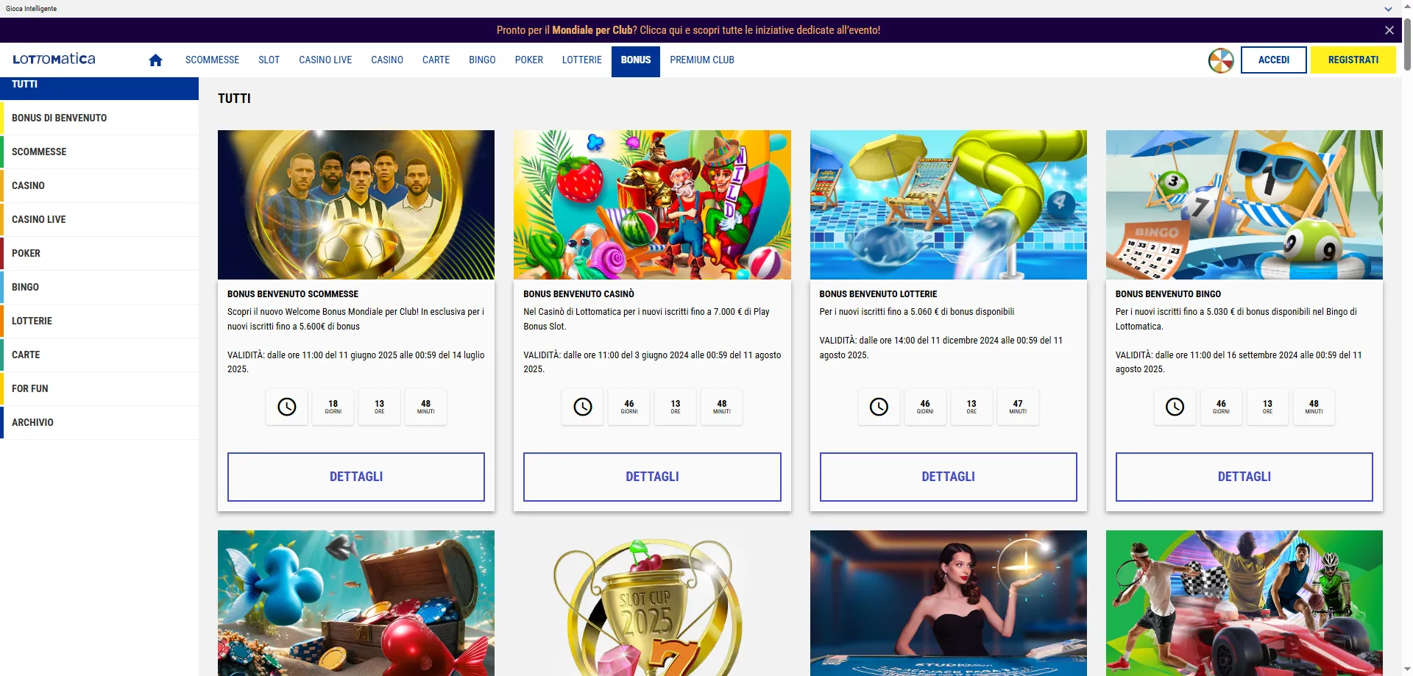Click clock icon on Bonus Benvenuto Lotterie card

coord(879,407)
